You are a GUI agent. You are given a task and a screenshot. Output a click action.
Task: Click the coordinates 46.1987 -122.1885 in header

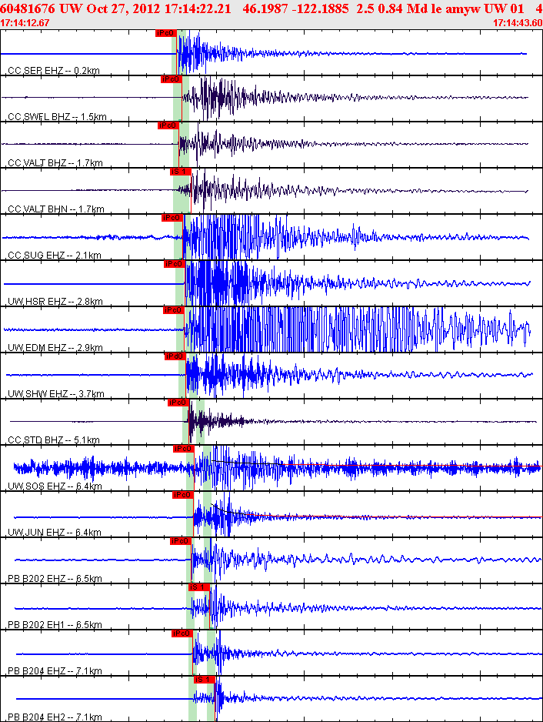(295, 8)
